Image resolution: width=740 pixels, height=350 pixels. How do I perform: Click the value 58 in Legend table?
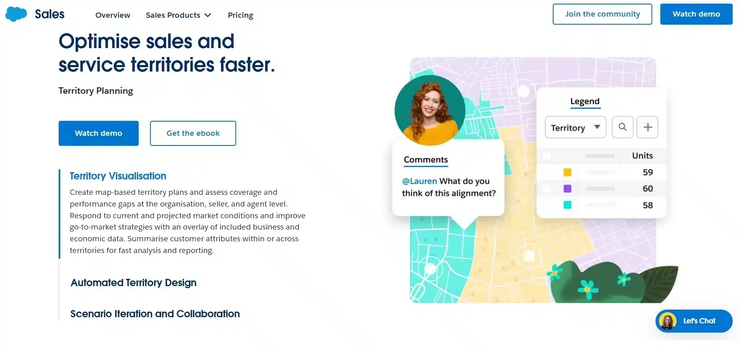[648, 205]
